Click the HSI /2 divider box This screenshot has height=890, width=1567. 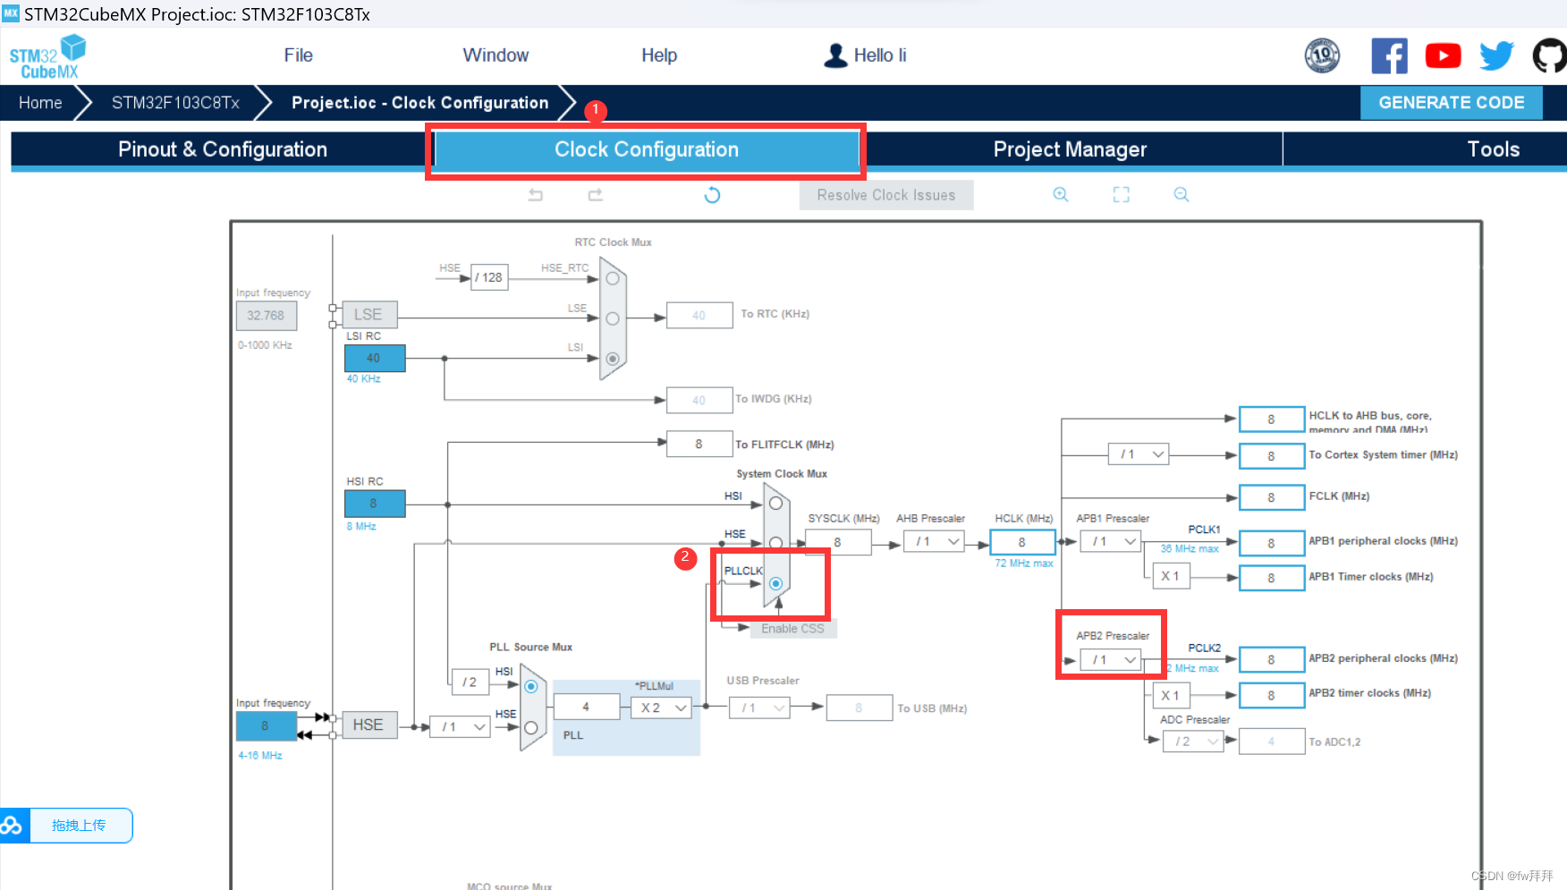coord(470,682)
